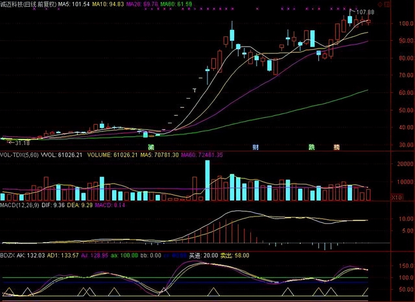Select the AD1: 133.57 value label
415x302 pixels.
63,256
